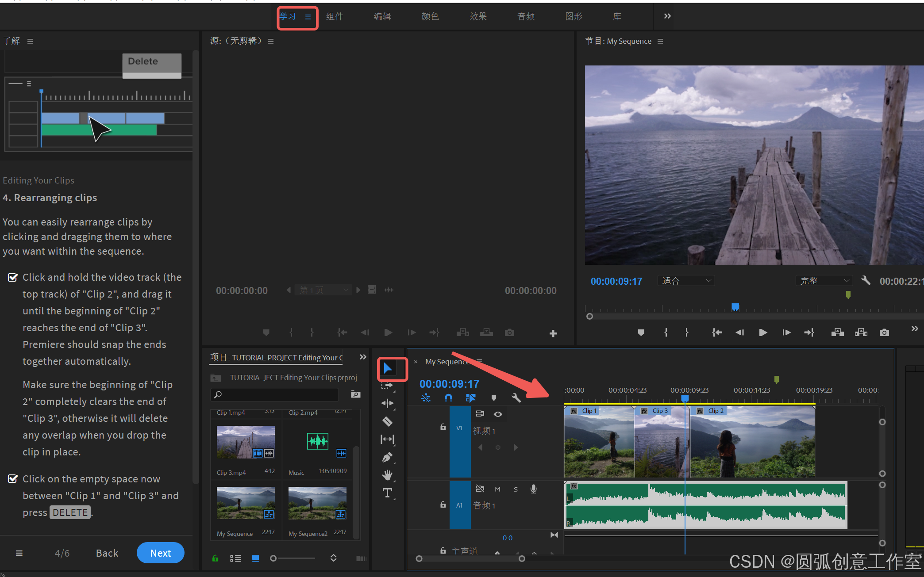The height and width of the screenshot is (577, 924).
Task: Mute audio track A1
Action: pos(497,489)
